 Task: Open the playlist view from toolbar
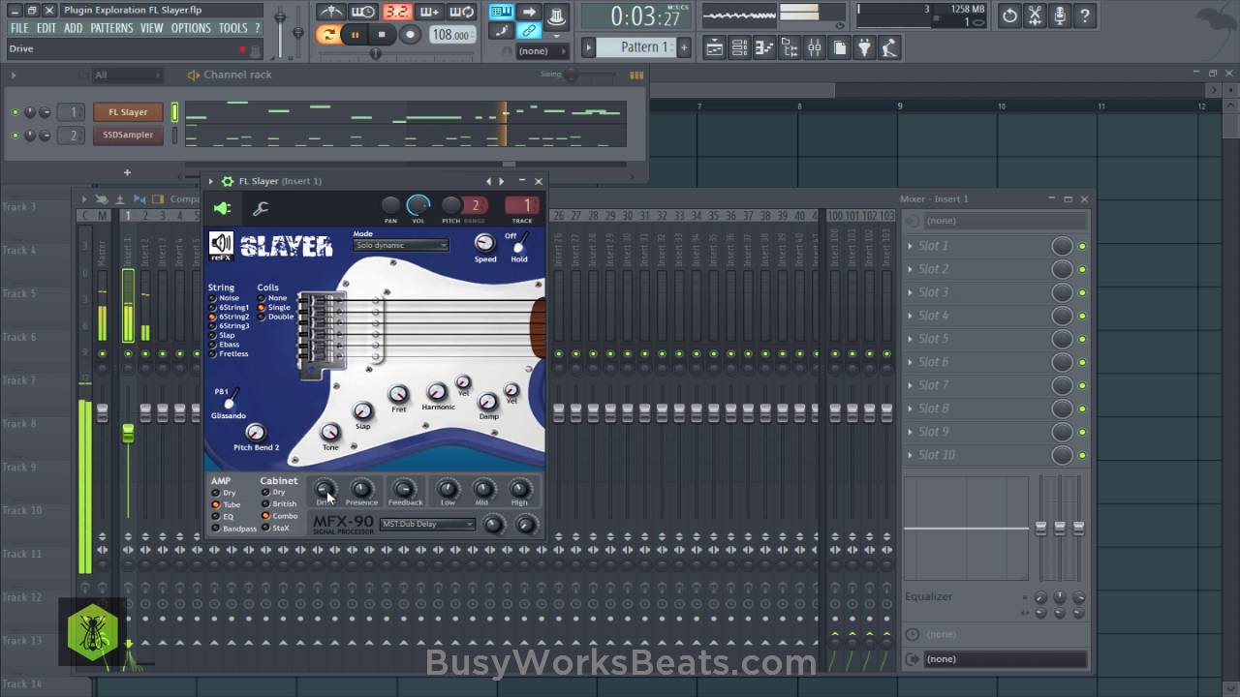[714, 47]
